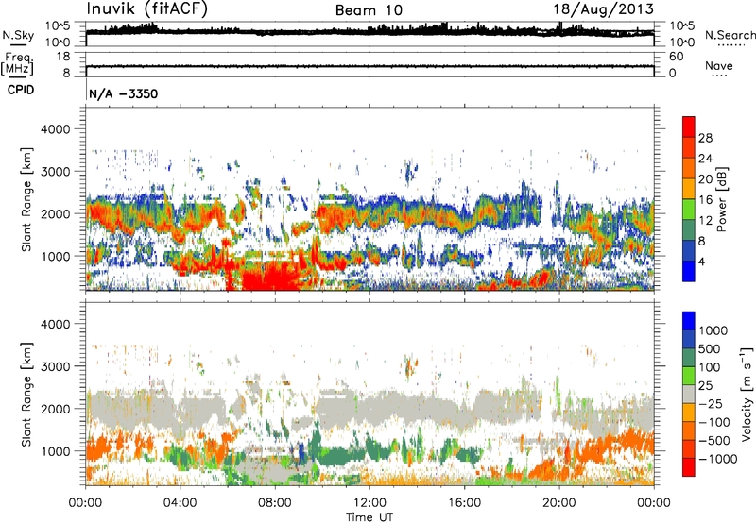Click the intense red echo near 08:00 in power plot
Viewport: 756px width, 523px height.
pyautogui.click(x=270, y=277)
